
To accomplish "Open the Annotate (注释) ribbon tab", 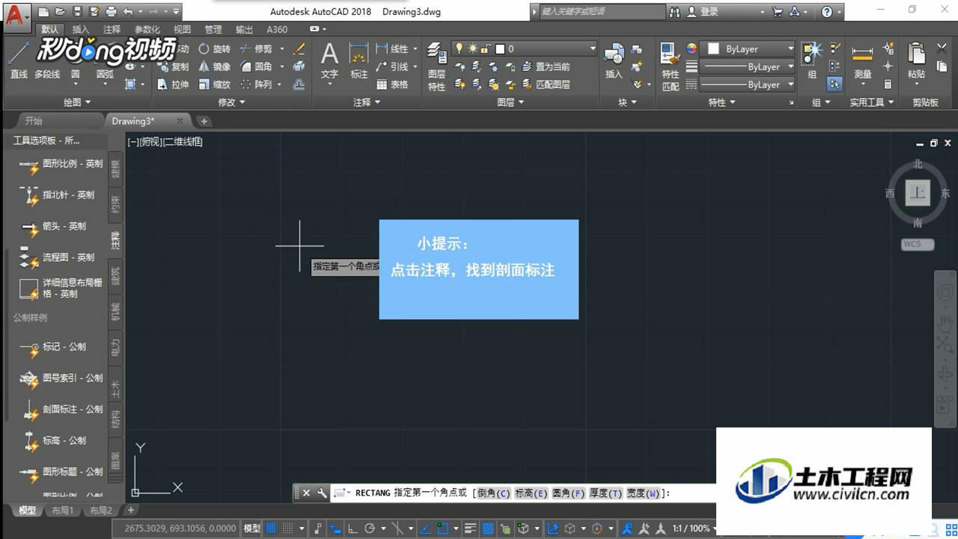I will click(x=112, y=29).
